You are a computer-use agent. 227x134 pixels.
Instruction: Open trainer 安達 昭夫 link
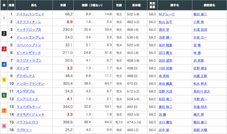click(x=200, y=107)
